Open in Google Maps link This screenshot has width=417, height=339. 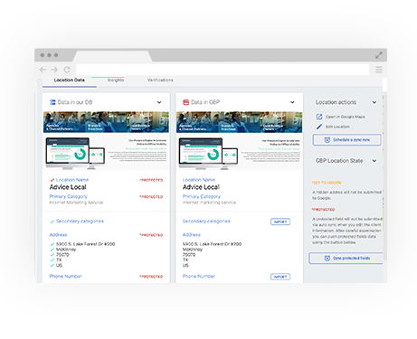click(x=346, y=117)
